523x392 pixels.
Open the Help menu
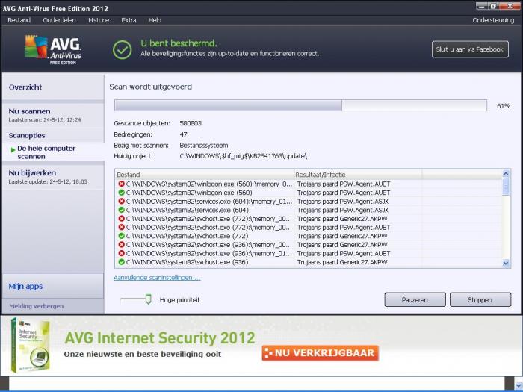(155, 20)
